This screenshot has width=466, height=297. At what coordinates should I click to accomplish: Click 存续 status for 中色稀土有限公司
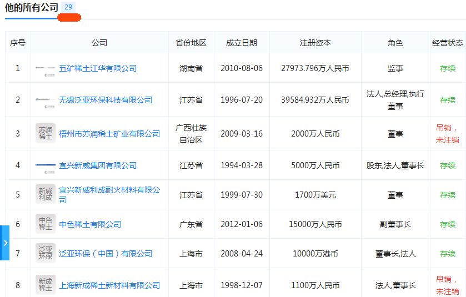[448, 224]
